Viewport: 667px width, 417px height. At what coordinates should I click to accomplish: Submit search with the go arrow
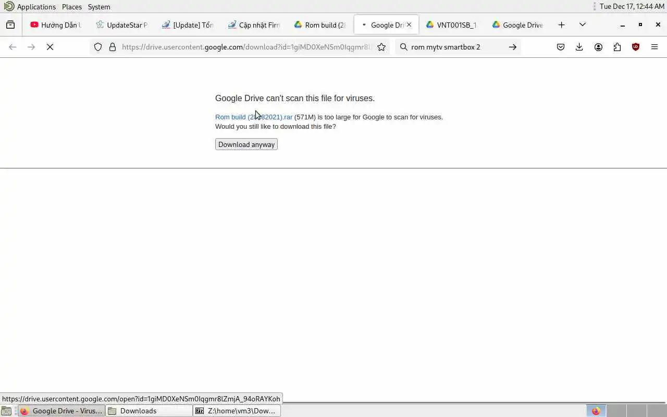513,47
